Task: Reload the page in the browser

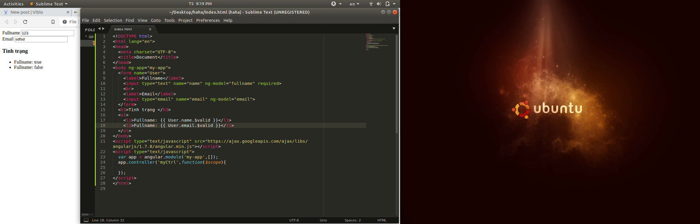Action: pyautogui.click(x=25, y=22)
